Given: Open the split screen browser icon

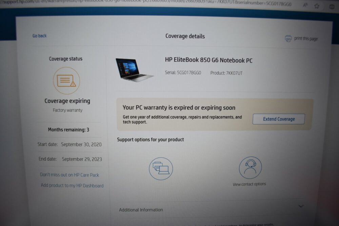Looking at the screenshot, I should (332, 7).
